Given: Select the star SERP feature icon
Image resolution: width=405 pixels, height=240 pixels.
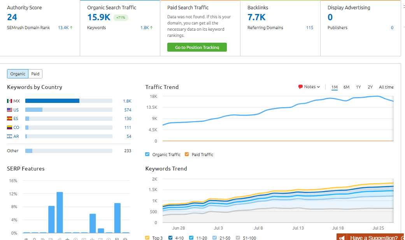Looking at the screenshot, I should coord(67,239).
